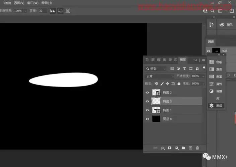Add a layer mask with mask icon
This screenshot has height=167, width=236.
(169, 148)
